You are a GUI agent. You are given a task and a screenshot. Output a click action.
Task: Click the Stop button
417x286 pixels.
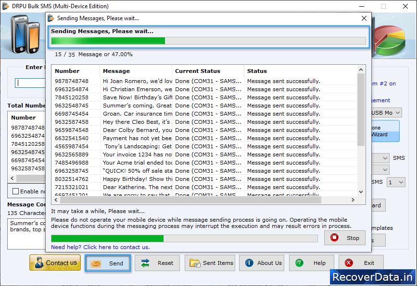click(345, 238)
